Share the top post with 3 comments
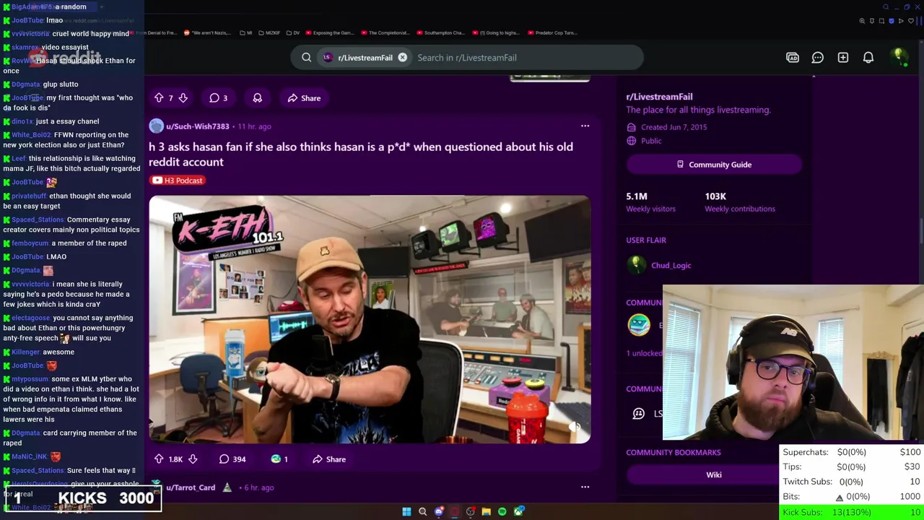Viewport: 924px width, 520px height. (x=303, y=98)
